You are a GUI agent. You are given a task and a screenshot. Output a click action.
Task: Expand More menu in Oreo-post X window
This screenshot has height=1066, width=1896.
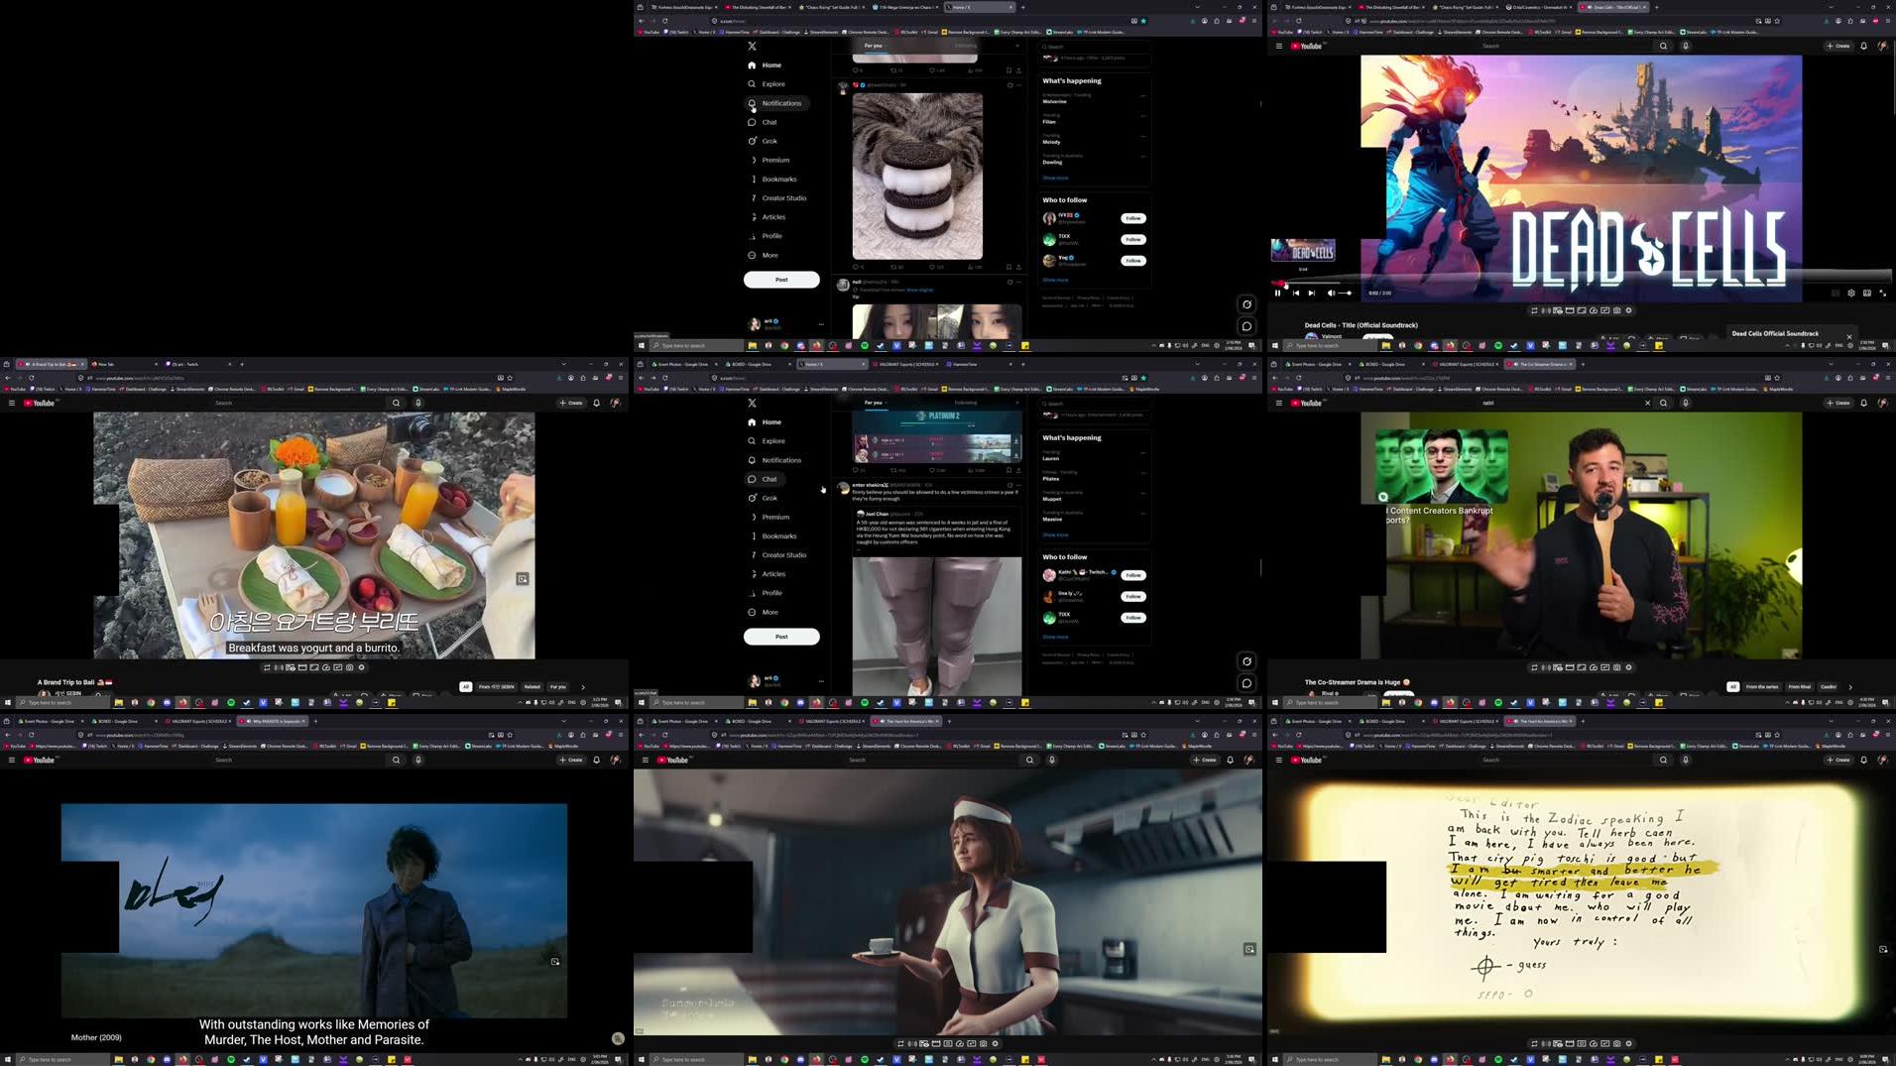click(x=764, y=255)
